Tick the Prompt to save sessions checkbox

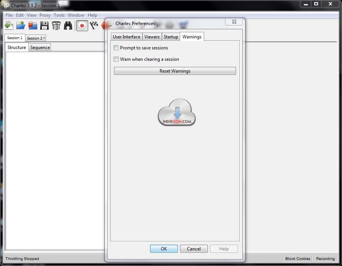tap(116, 48)
